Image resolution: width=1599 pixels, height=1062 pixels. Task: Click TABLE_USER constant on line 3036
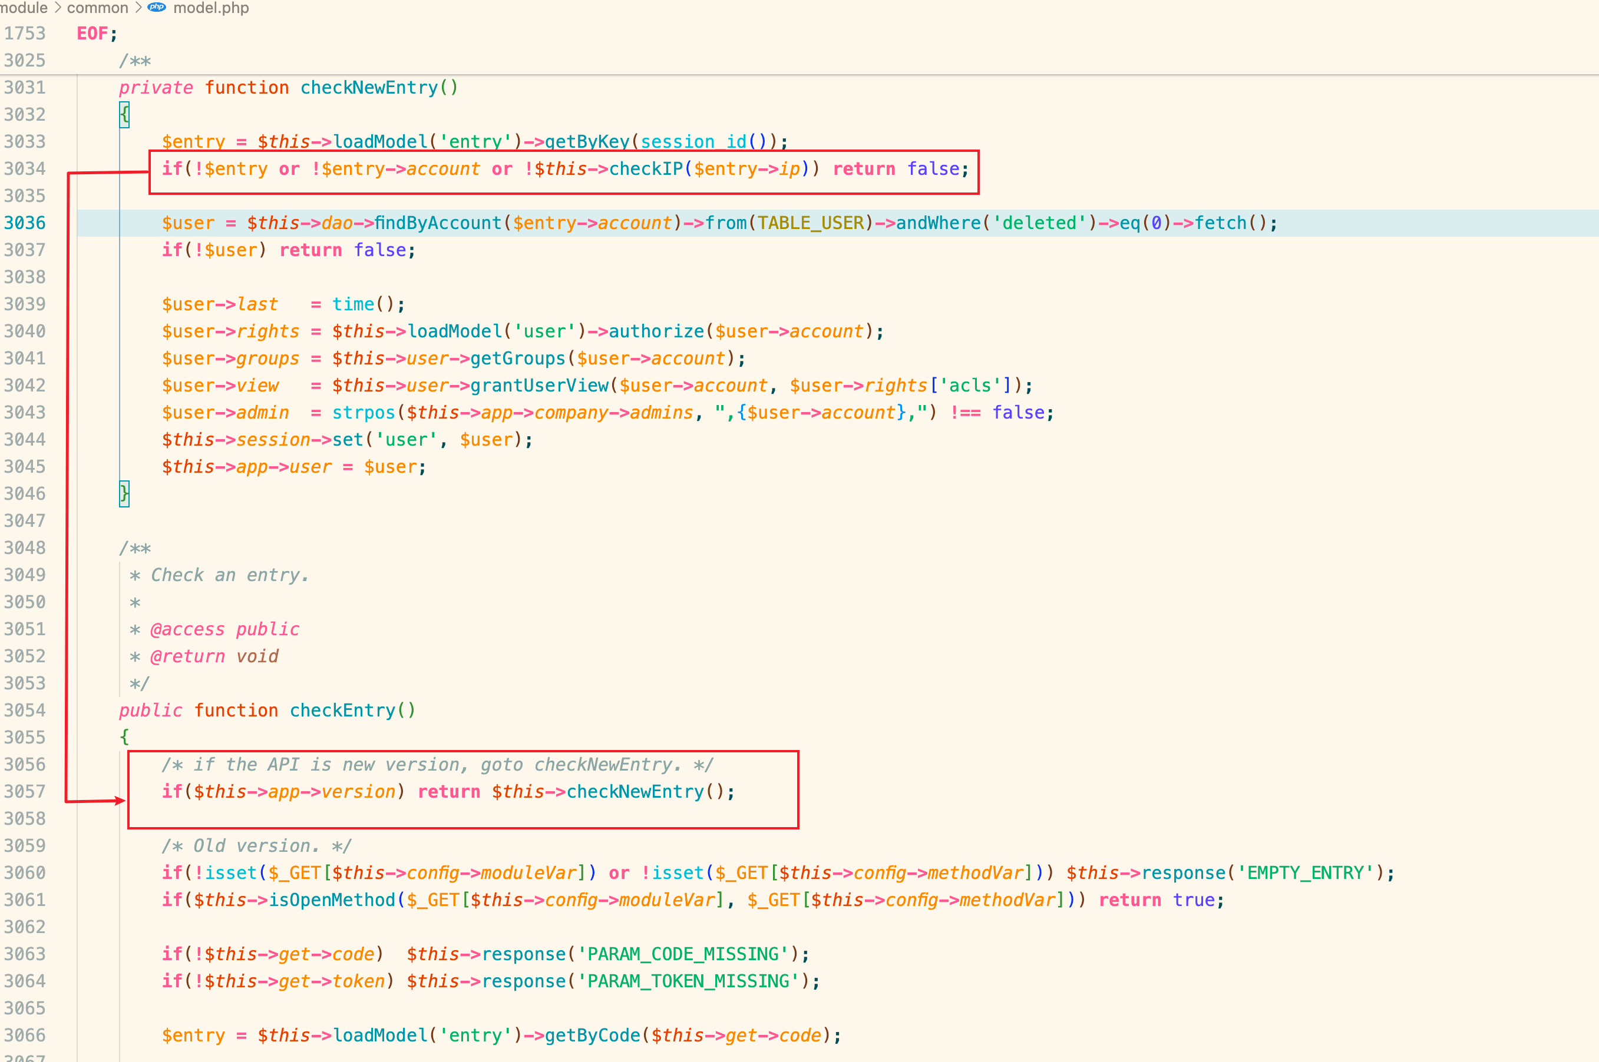point(811,223)
